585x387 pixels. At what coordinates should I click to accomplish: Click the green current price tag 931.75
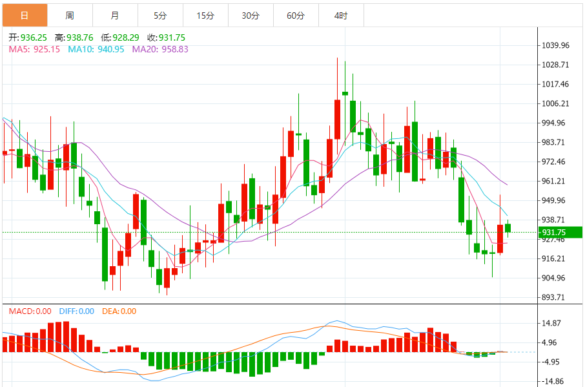click(x=560, y=232)
